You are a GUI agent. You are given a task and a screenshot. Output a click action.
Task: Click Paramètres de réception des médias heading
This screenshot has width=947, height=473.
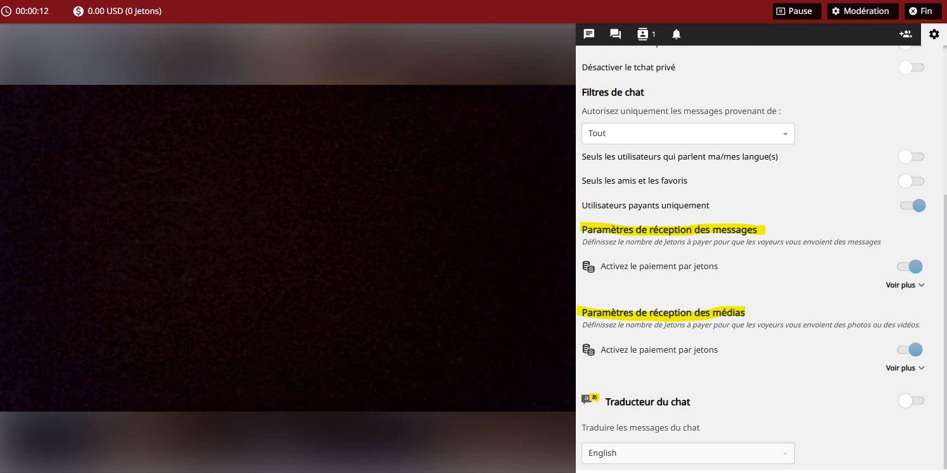coord(663,313)
